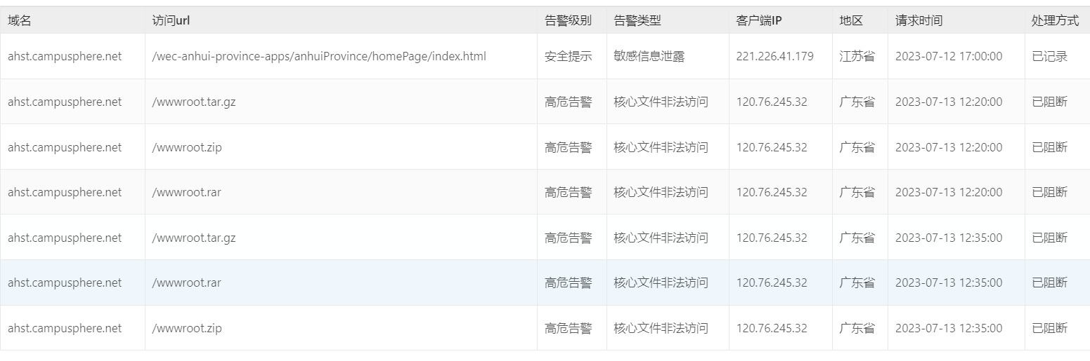This screenshot has width=1090, height=361.
Task: Click /wwwroot.zip URL in the 12:35:00 row
Action: click(x=187, y=328)
